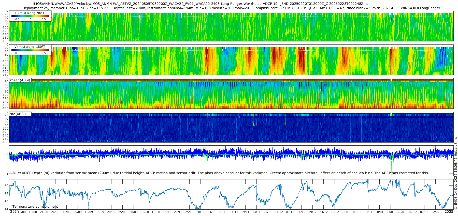Click the 'Temperature at instrument' label
This screenshot has height=216, width=458.
(35, 207)
